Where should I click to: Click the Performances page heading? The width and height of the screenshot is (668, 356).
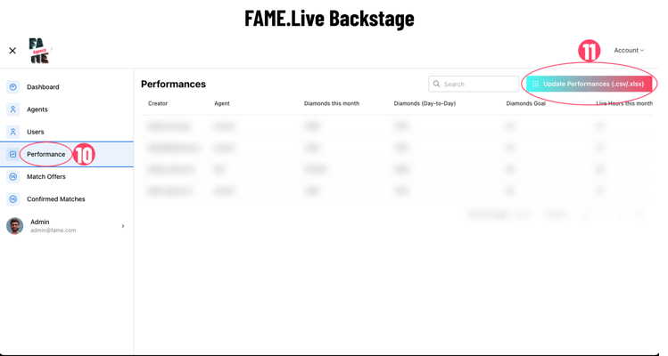tap(173, 84)
